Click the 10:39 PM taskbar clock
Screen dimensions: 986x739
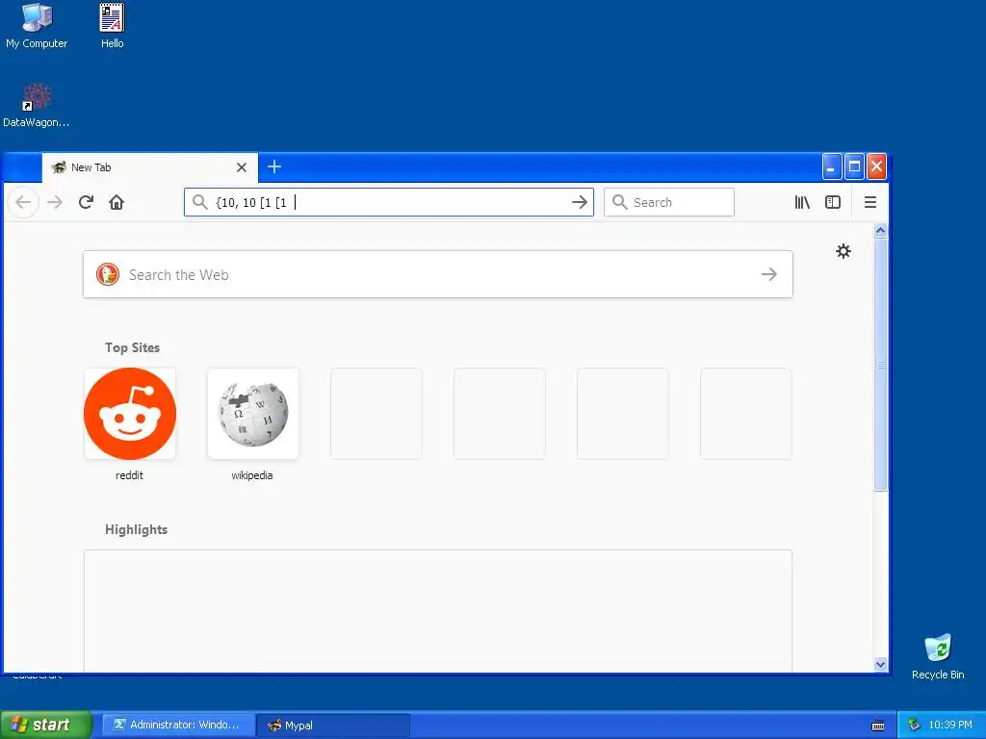[x=950, y=726]
